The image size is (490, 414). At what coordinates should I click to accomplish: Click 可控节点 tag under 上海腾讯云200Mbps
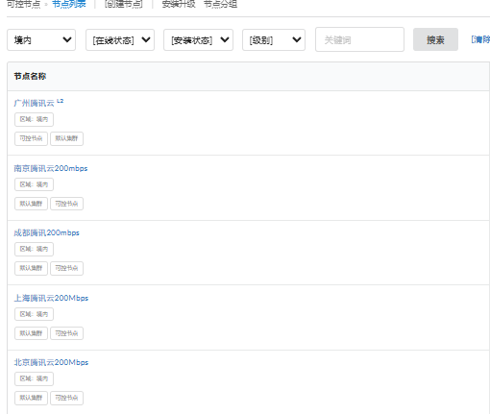[x=66, y=333]
